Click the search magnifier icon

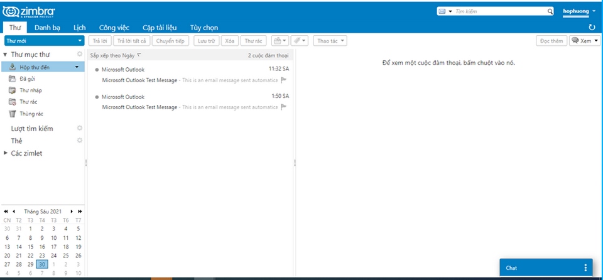[550, 11]
